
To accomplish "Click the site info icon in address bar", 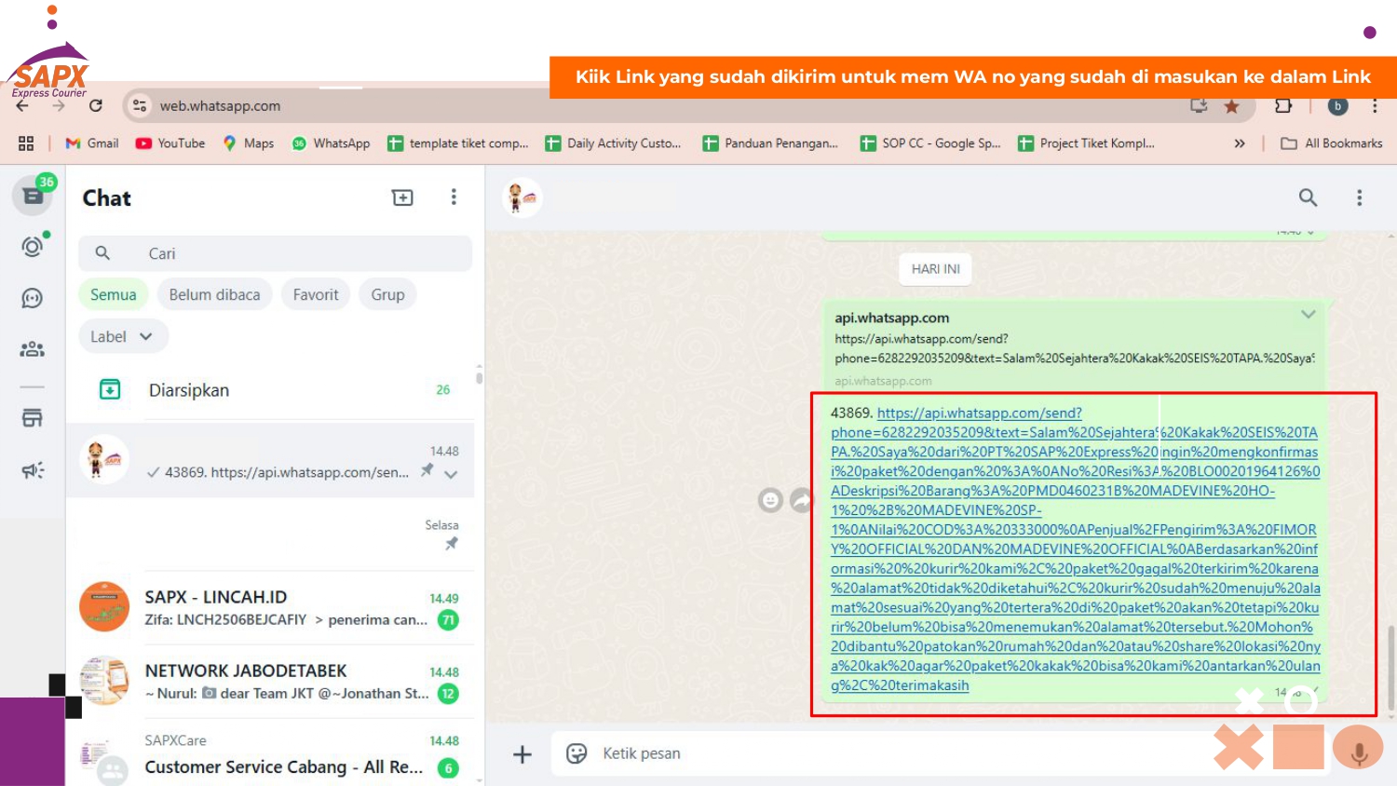I will point(140,105).
